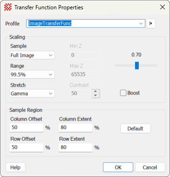Open the Profile dropdown list
170x177 pixels.
tap(141, 24)
